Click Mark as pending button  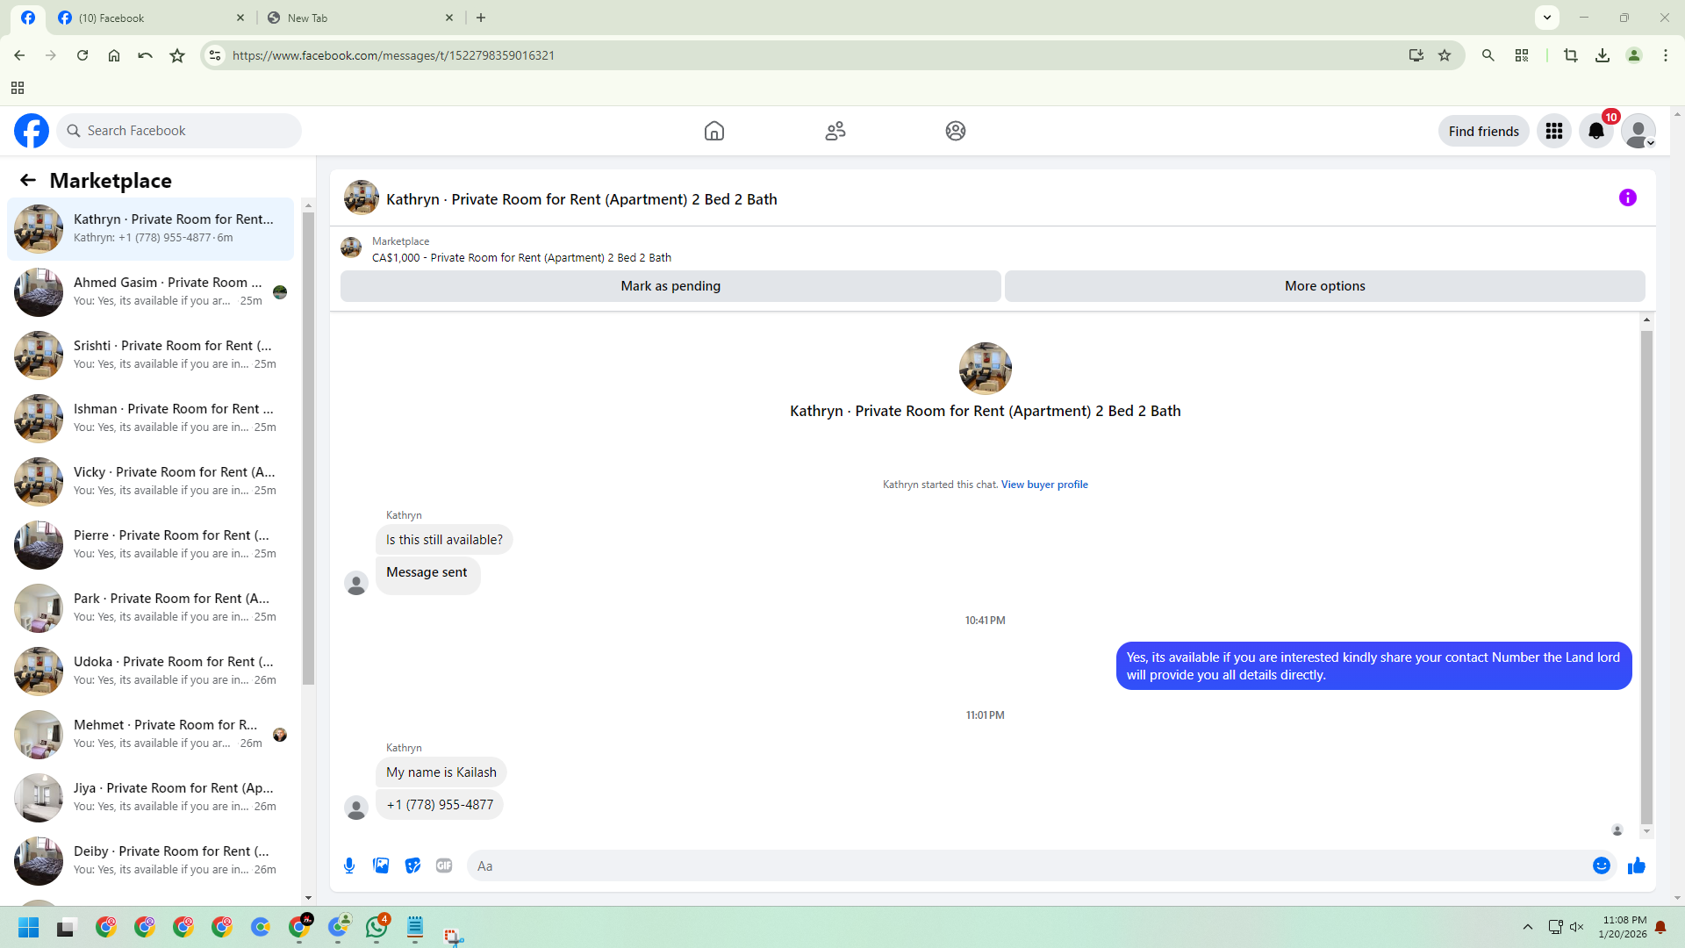click(x=670, y=286)
